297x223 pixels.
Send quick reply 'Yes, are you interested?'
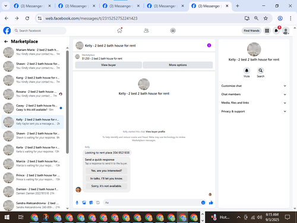coord(106,171)
